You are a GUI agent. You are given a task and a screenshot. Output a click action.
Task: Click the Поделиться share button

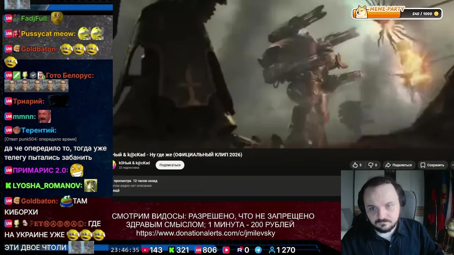[399, 165]
